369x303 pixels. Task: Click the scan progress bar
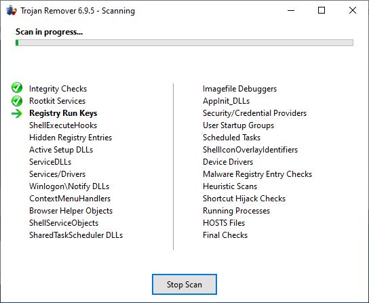coord(184,43)
